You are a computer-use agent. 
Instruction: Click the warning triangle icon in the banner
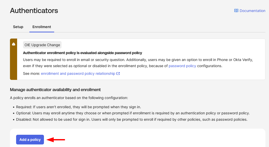click(x=14, y=44)
